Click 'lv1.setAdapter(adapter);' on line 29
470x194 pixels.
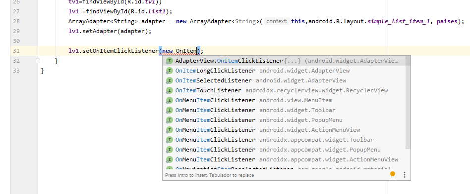coord(110,31)
